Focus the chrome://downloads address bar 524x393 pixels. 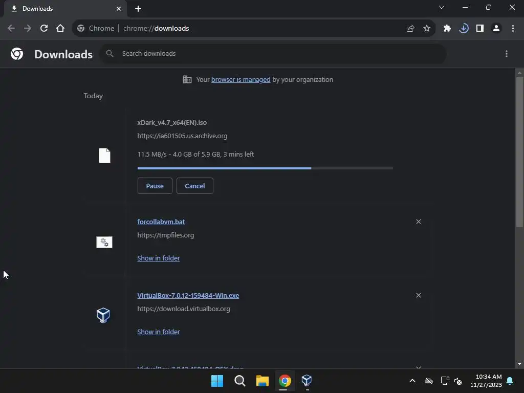156,29
